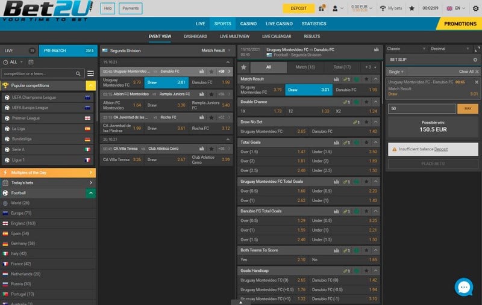Click the scroll-up arrow at bottom center

[240, 302]
